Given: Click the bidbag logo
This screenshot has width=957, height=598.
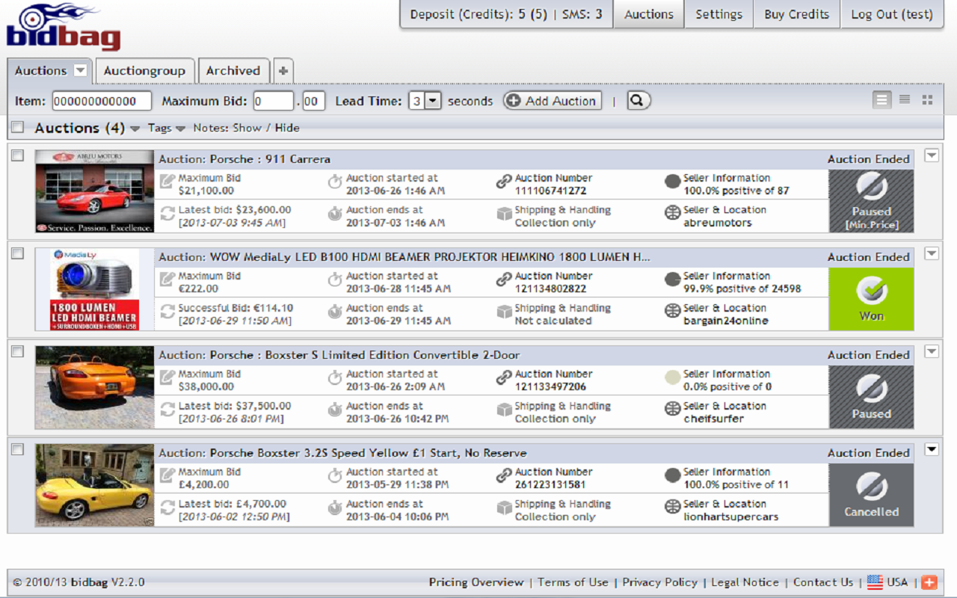Looking at the screenshot, I should point(64,28).
